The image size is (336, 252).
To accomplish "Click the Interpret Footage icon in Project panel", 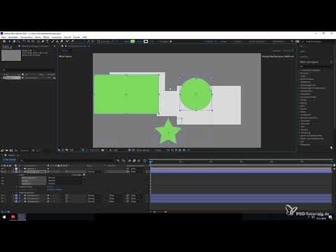I will click(x=2, y=150).
